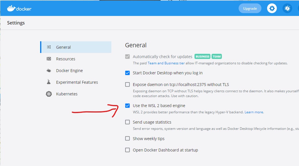Image resolution: width=299 pixels, height=166 pixels.
Task: Click the Kubernetes wheel icon
Action: (x=49, y=94)
